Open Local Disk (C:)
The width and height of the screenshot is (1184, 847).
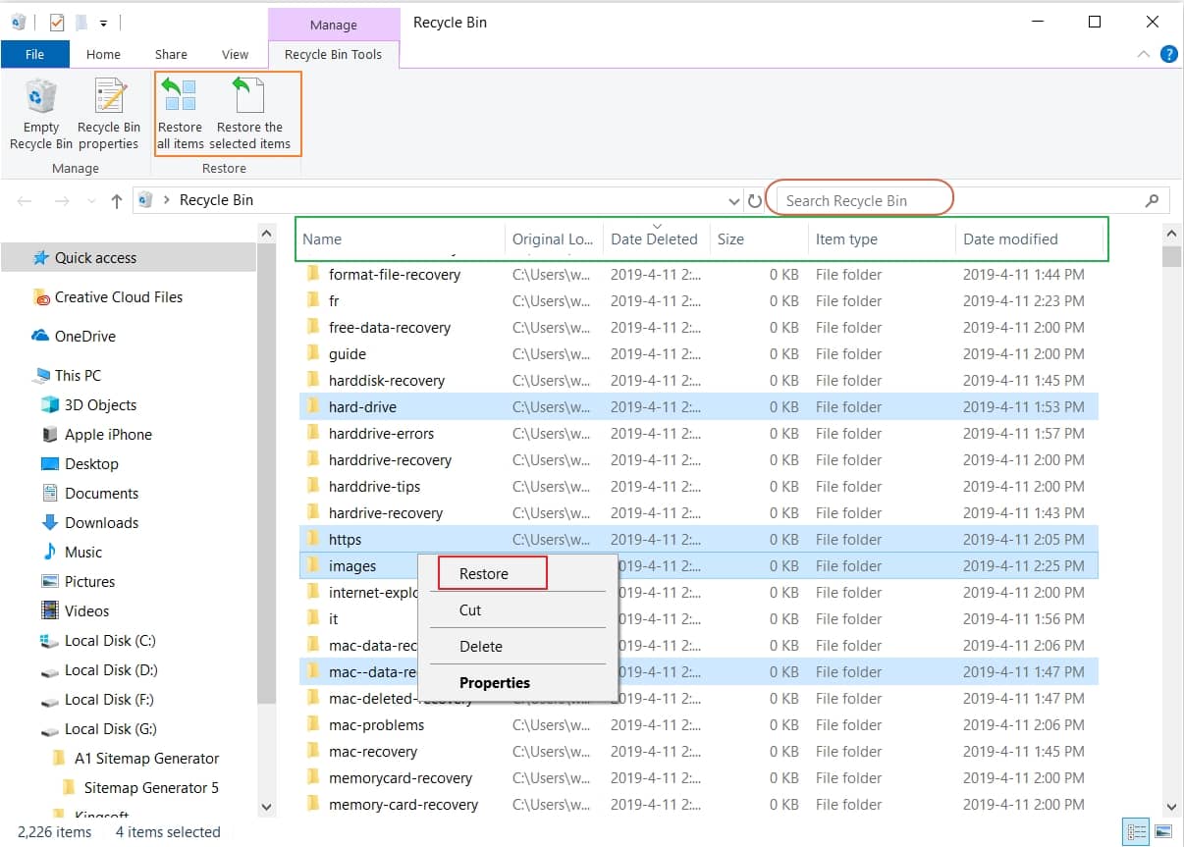coord(110,640)
